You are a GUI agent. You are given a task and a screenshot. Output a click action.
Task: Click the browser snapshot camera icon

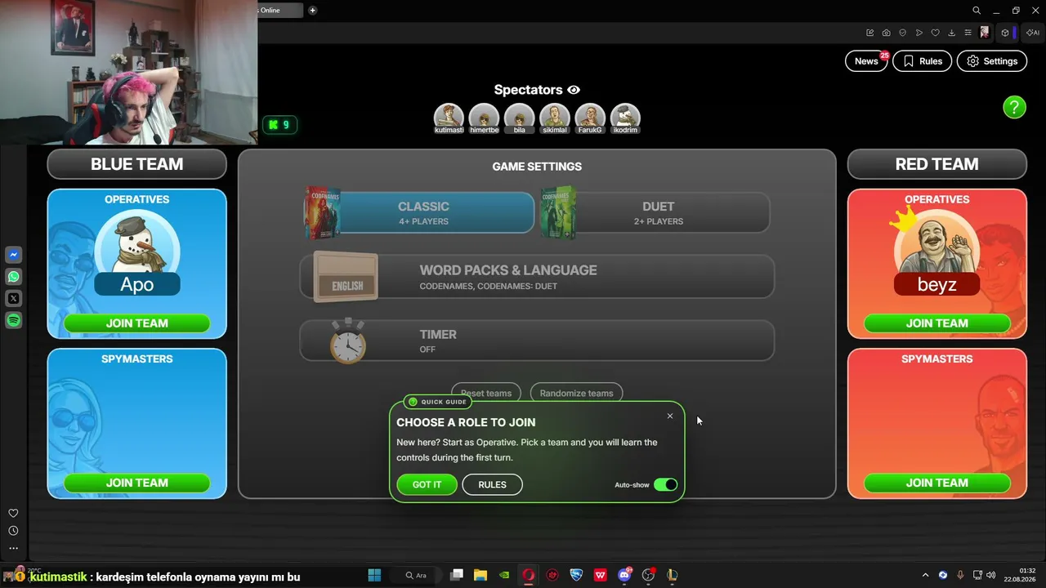point(886,33)
